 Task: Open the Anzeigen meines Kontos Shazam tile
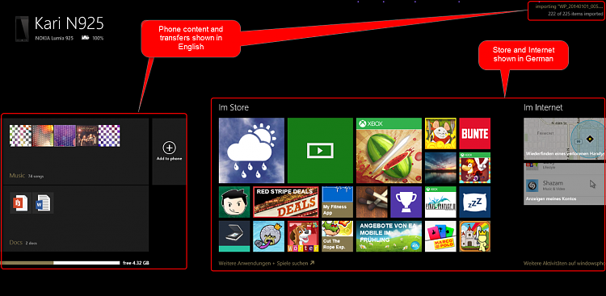pyautogui.click(x=565, y=184)
